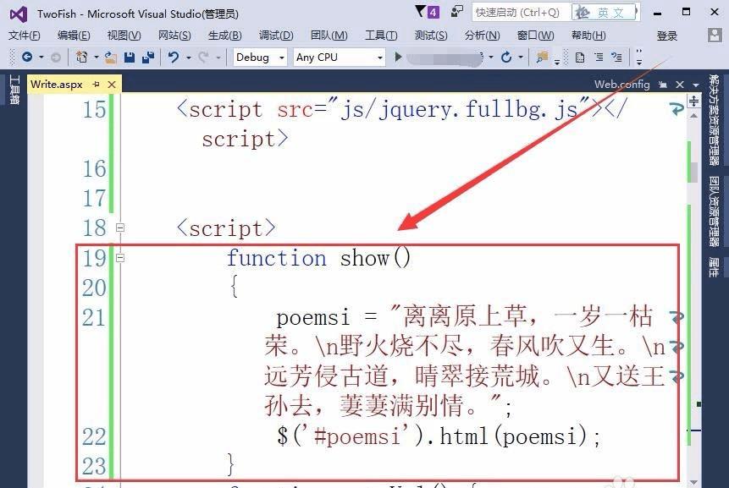Open the 调试(D) menu
This screenshot has width=729, height=488.
click(x=276, y=36)
